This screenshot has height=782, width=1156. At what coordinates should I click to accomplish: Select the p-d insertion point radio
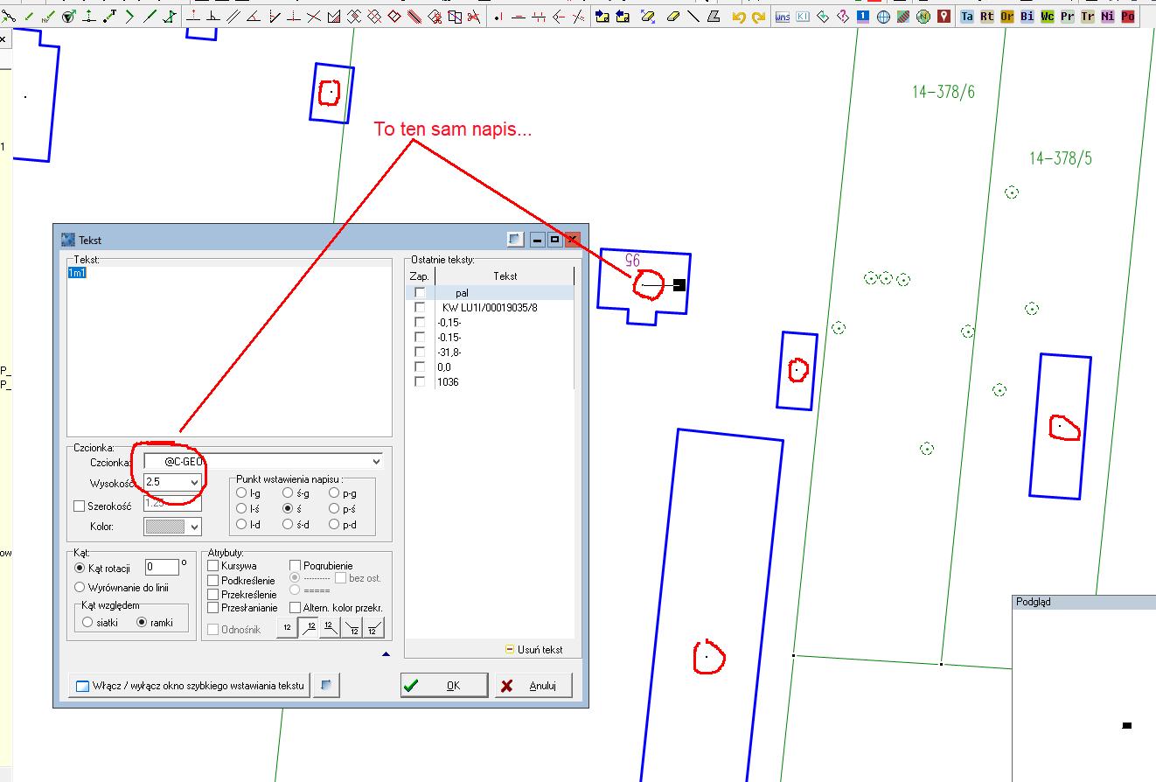334,525
